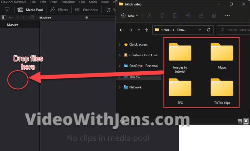Go back with the media pool left chevron
This screenshot has height=151, width=250.
tap(18, 17)
